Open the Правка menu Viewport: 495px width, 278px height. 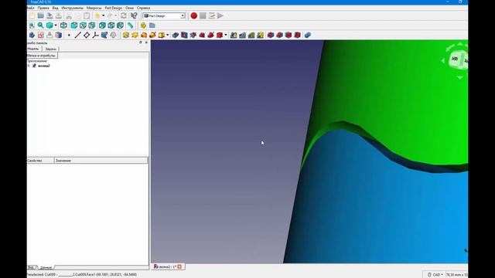click(x=43, y=8)
